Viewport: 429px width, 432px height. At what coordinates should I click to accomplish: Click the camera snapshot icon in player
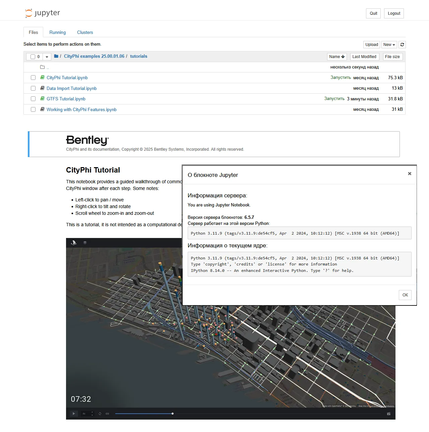pos(389,414)
